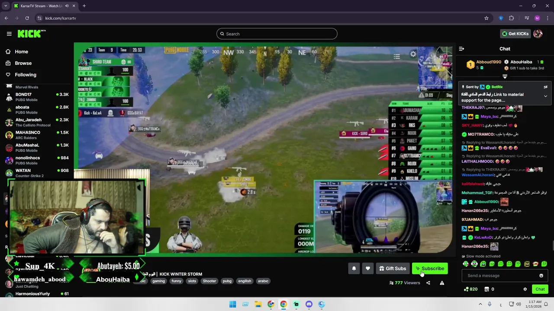The image size is (554, 311).
Task: Open the KICKs balance showing 820
Action: [x=470, y=289]
